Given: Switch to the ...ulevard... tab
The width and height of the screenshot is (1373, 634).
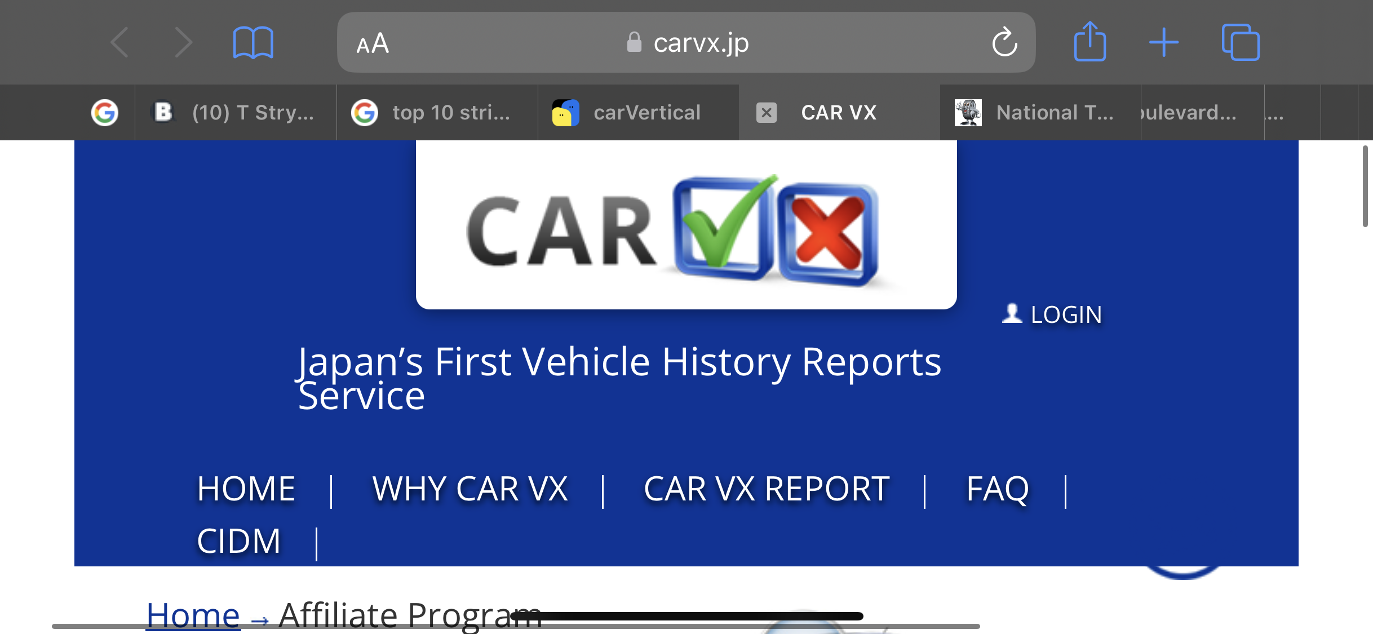Looking at the screenshot, I should [1202, 113].
